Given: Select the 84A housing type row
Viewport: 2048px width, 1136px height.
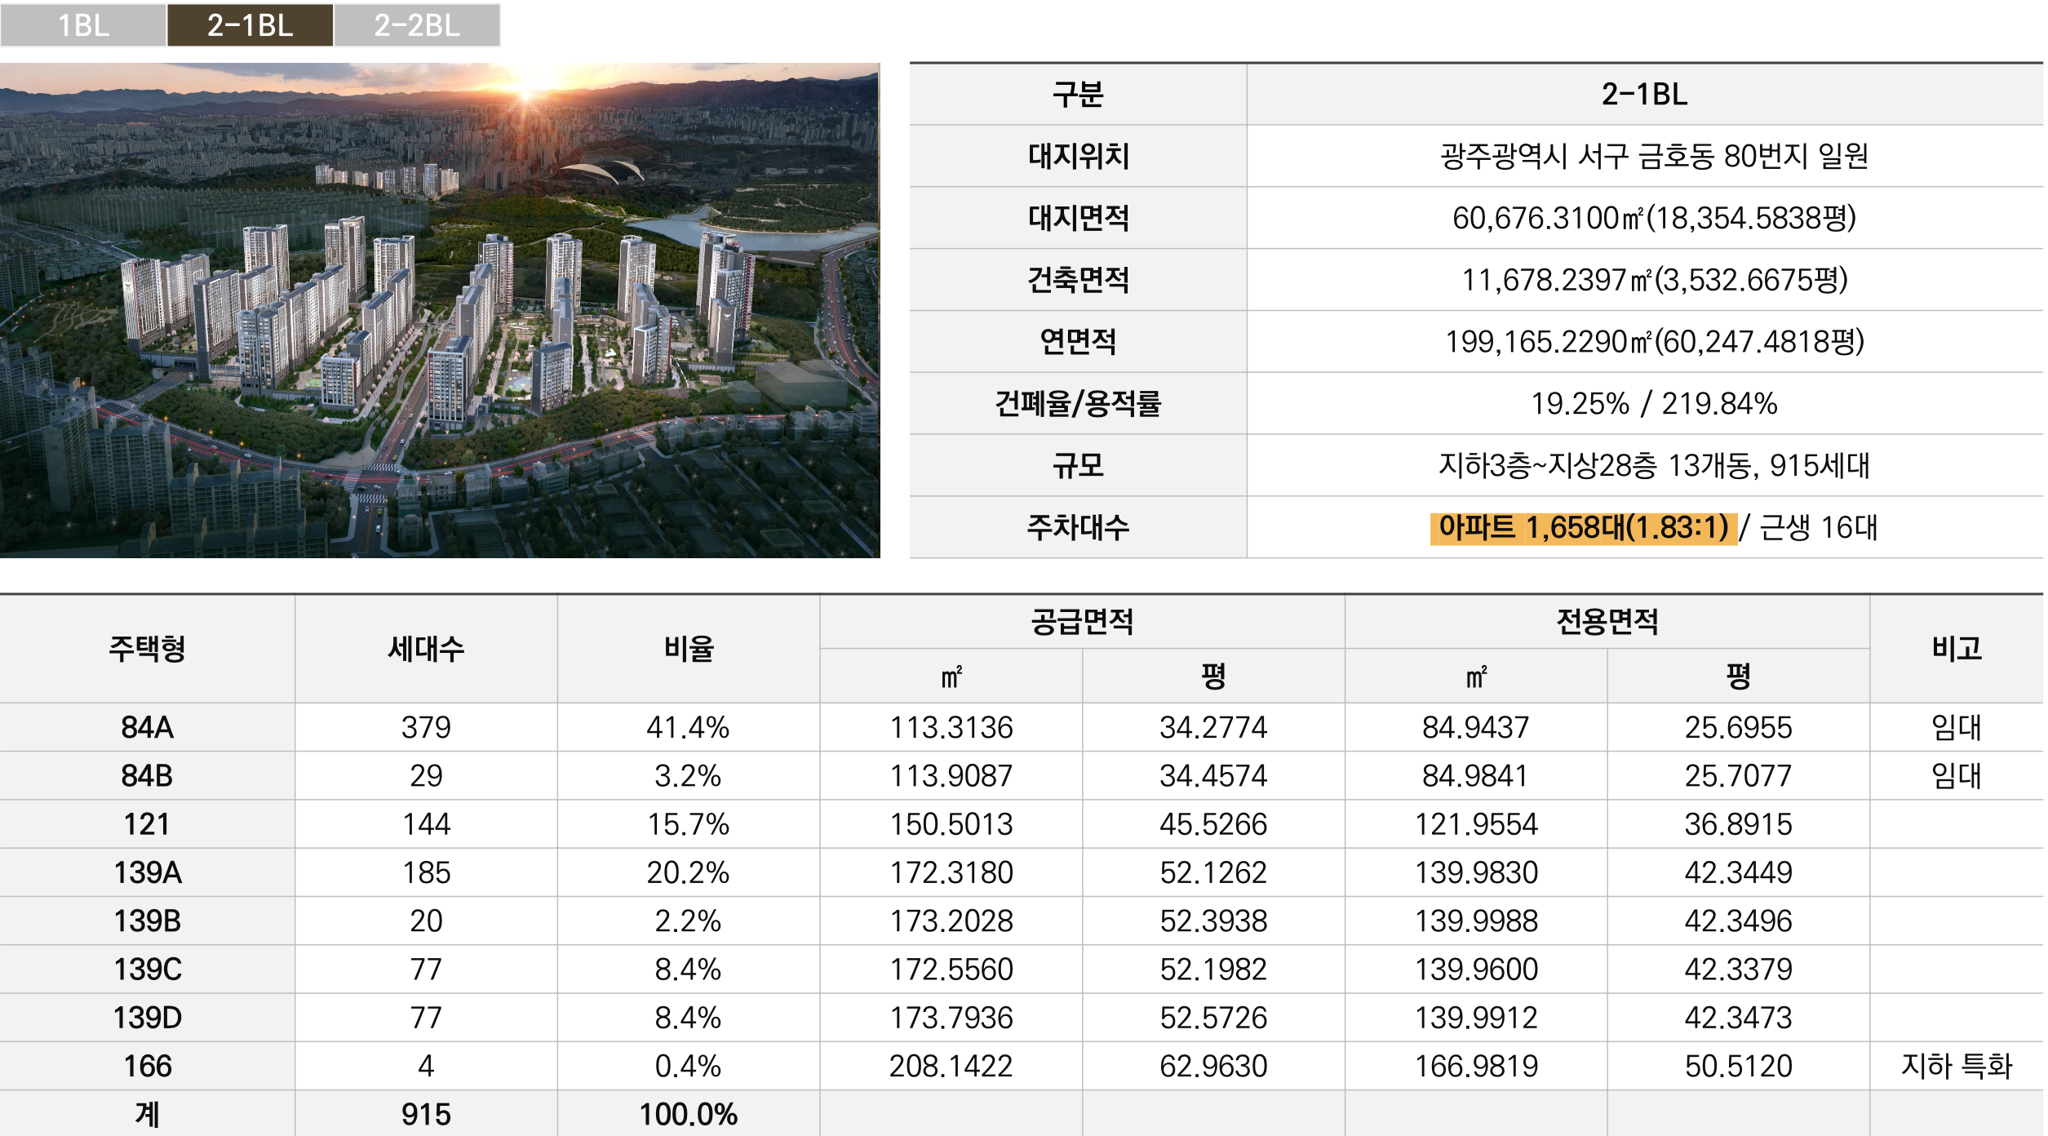Looking at the screenshot, I should 147,727.
